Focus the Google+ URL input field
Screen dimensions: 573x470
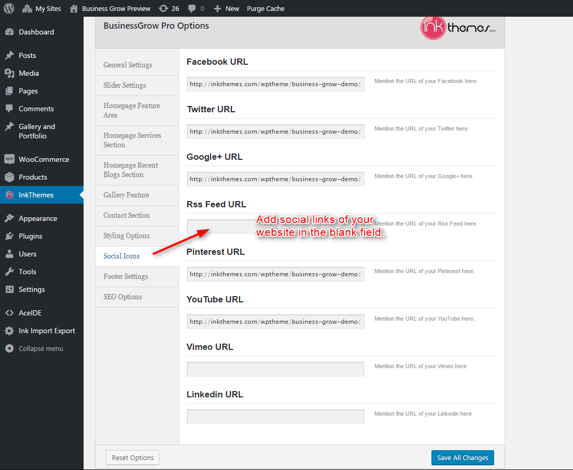point(276,179)
